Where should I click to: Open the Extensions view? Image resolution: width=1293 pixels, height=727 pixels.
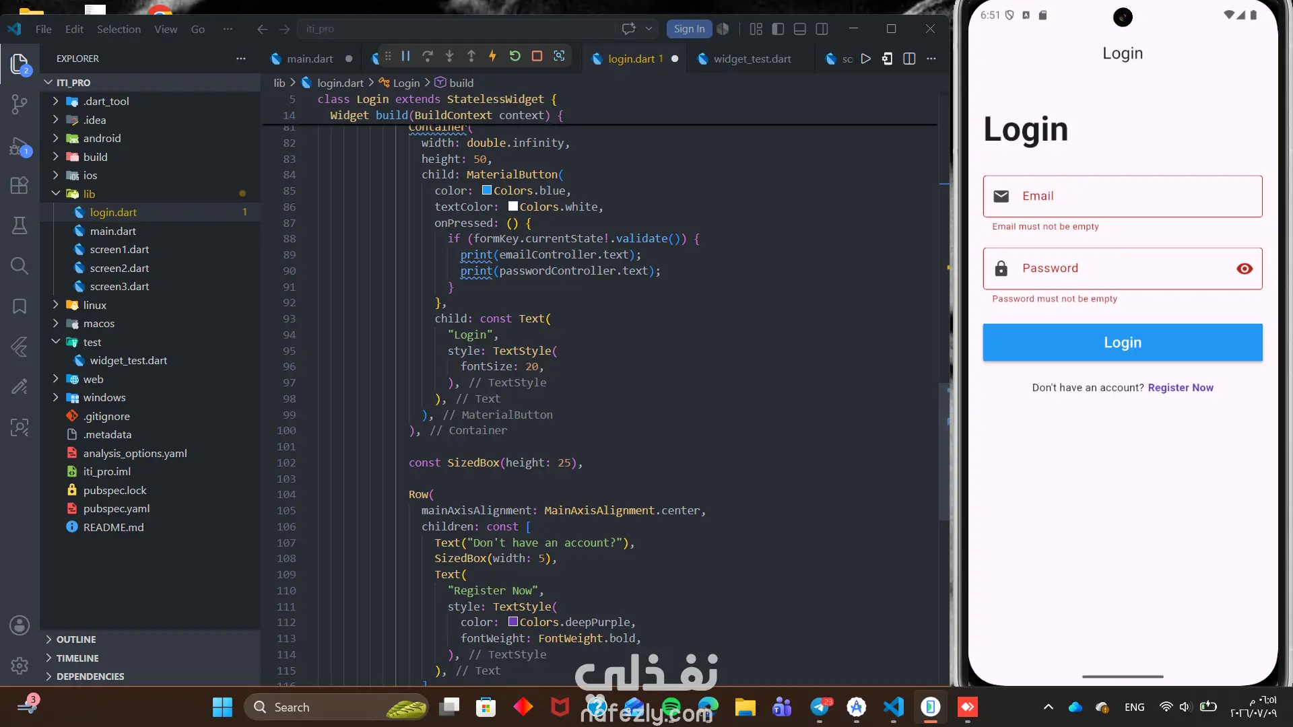(20, 185)
